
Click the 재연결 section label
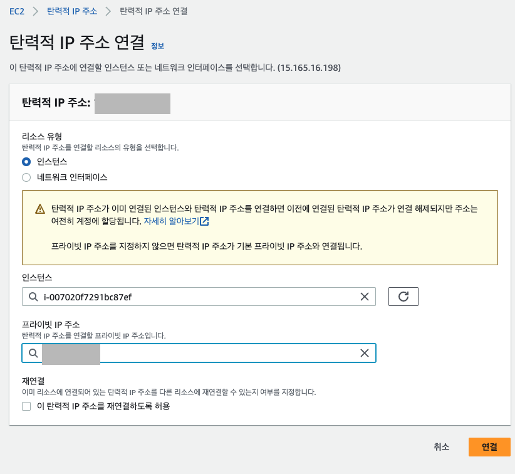(33, 381)
